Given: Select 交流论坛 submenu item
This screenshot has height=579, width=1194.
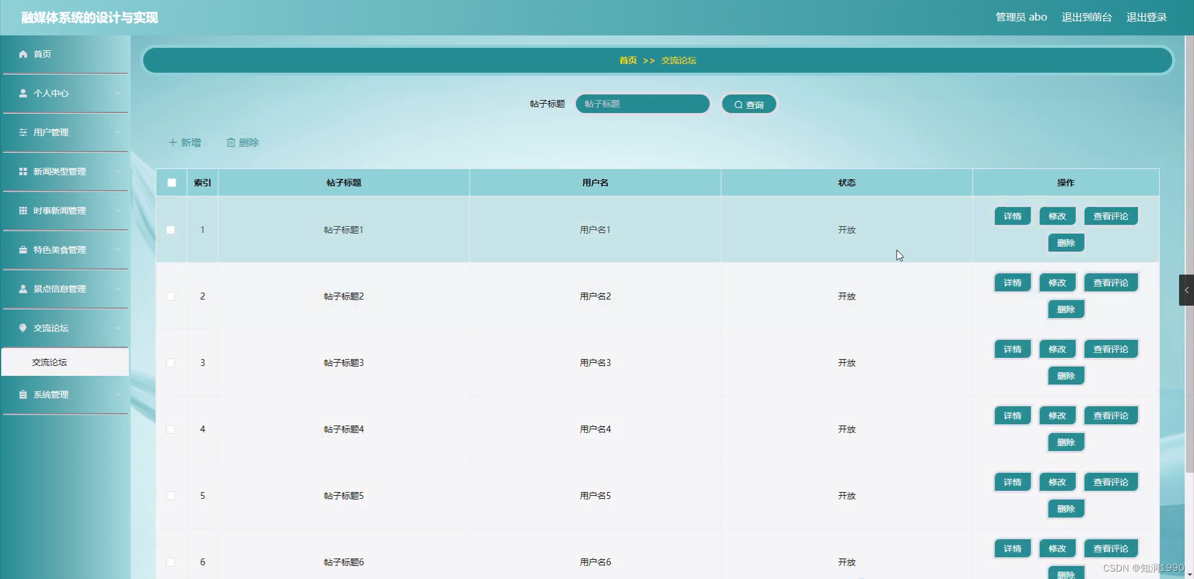Looking at the screenshot, I should point(50,362).
